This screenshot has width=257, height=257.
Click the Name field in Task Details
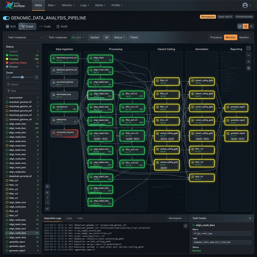coord(222,233)
